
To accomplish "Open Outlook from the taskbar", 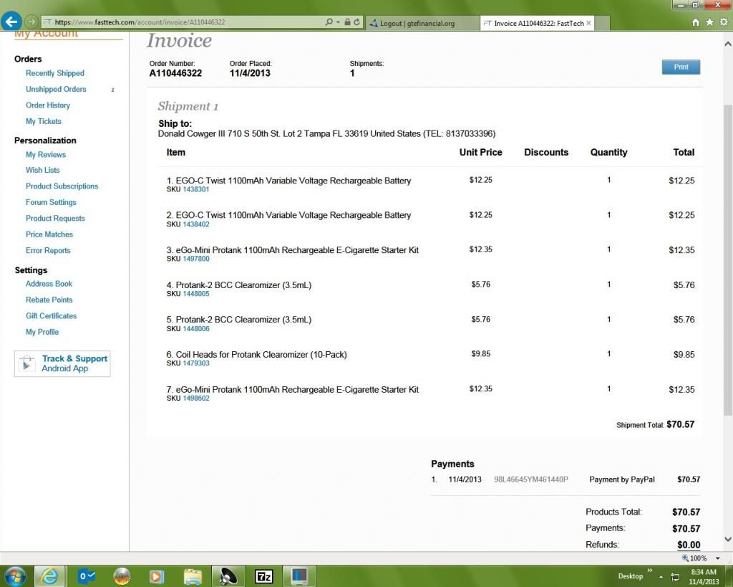I will tap(86, 576).
